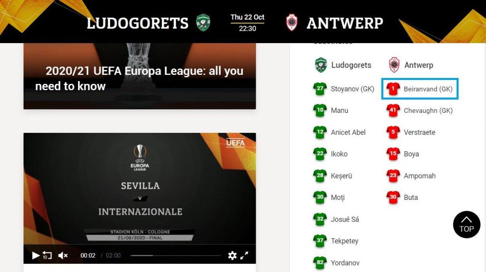Rewind the video ten seconds

(x=47, y=256)
